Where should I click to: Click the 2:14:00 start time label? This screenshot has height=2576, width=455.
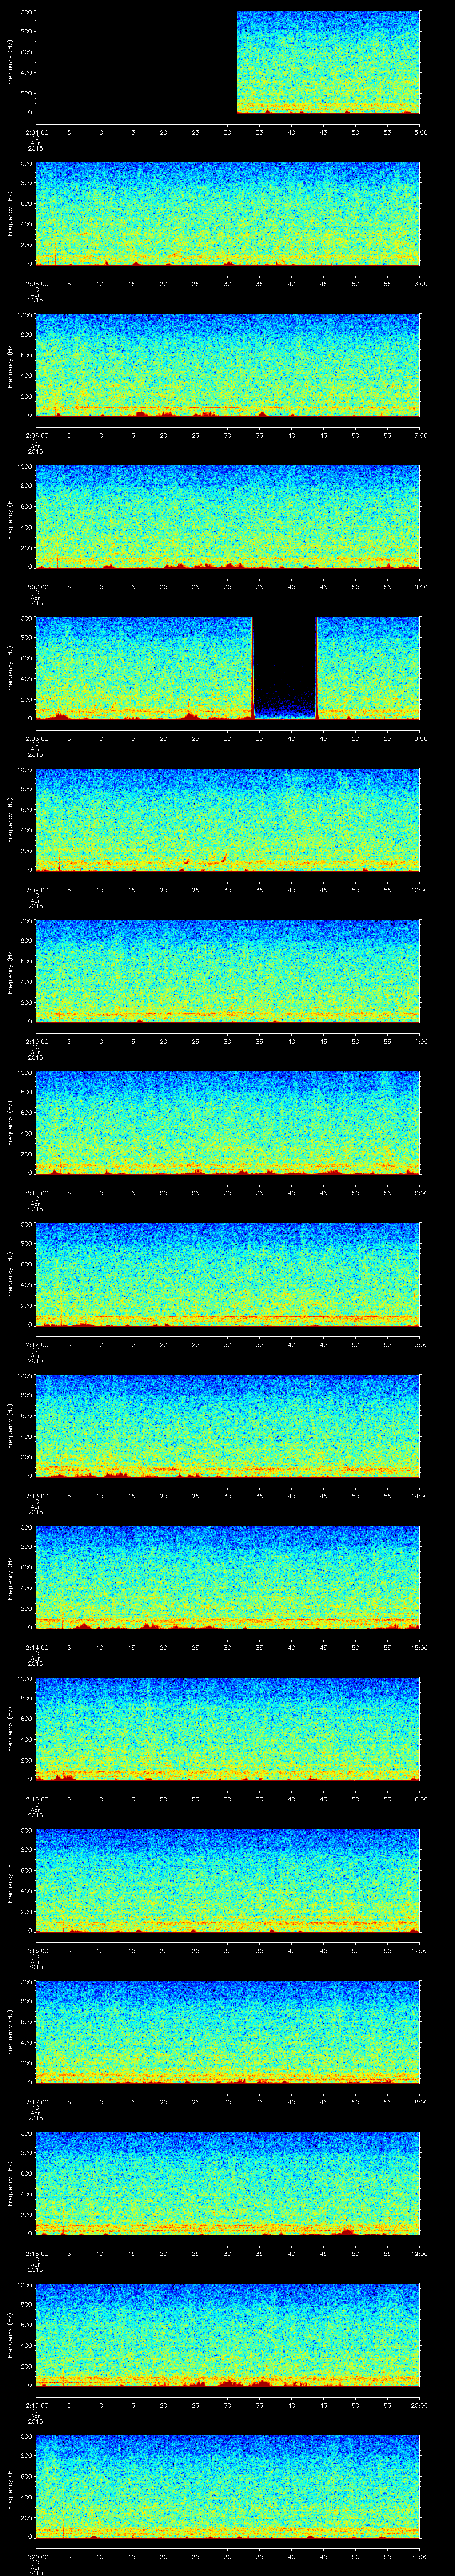pyautogui.click(x=36, y=1647)
